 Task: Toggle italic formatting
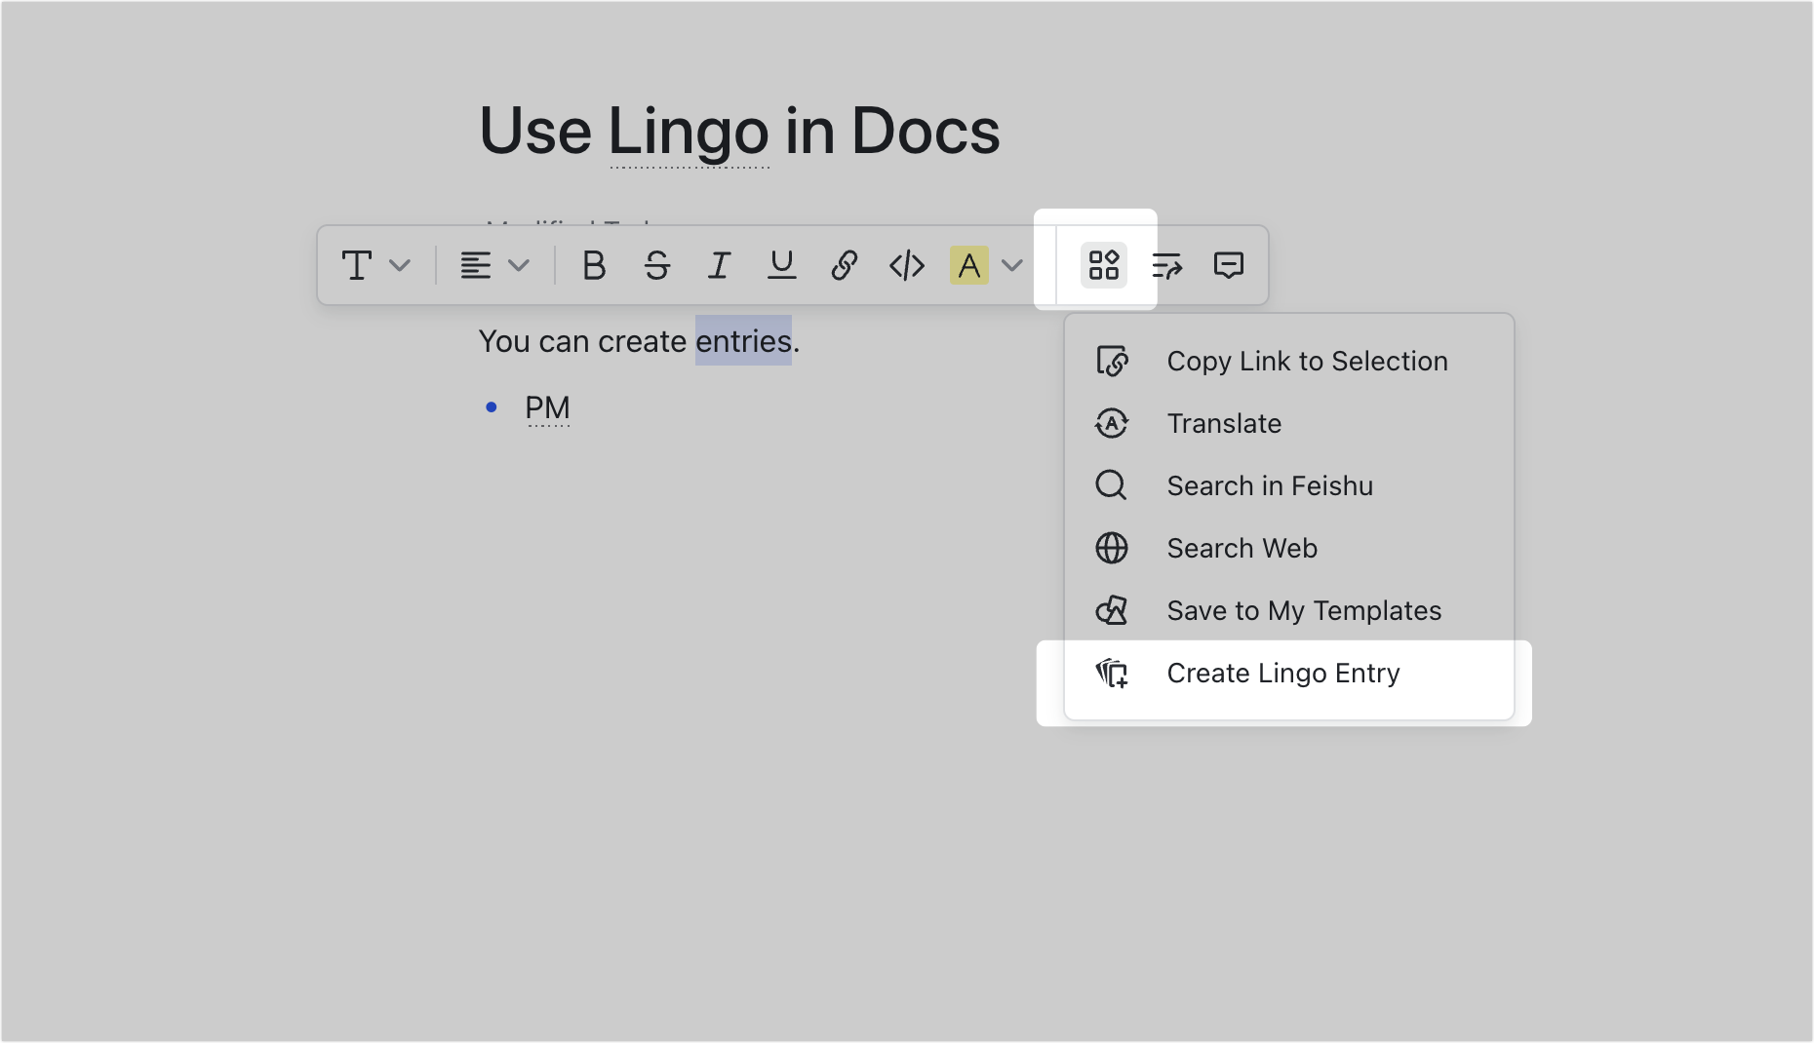pos(720,265)
